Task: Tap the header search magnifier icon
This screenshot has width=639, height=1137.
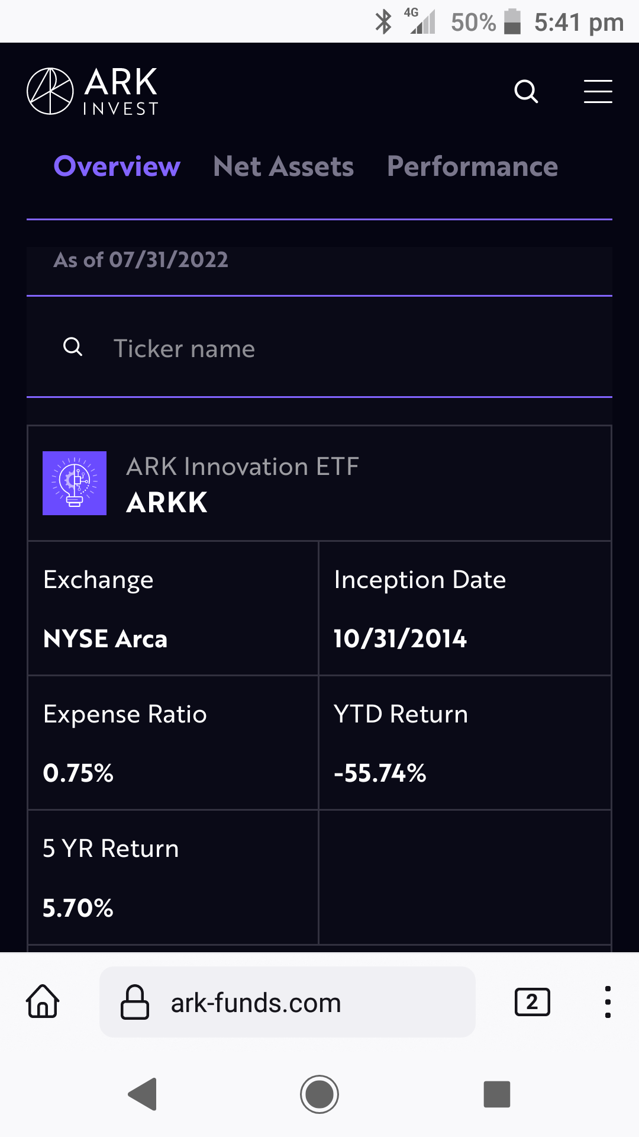Action: (526, 91)
